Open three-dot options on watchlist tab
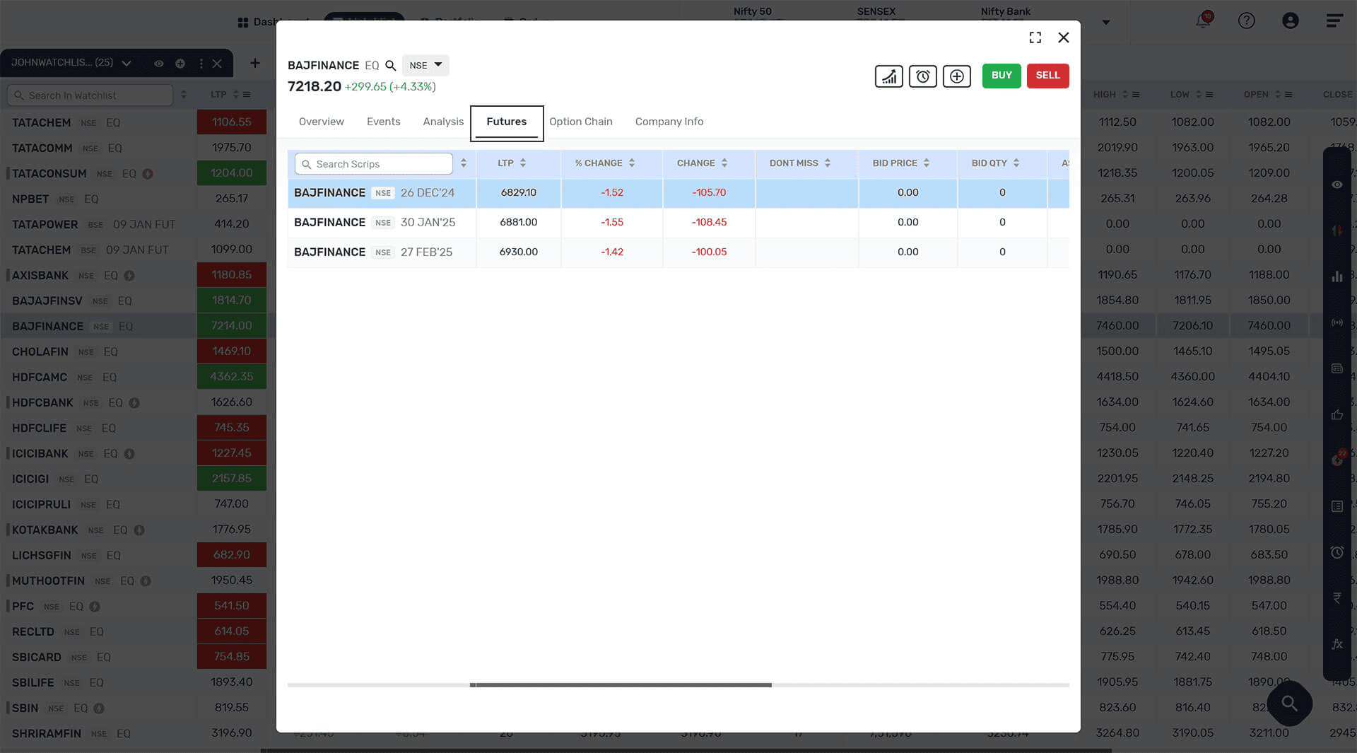Viewport: 1357px width, 753px height. coord(201,64)
